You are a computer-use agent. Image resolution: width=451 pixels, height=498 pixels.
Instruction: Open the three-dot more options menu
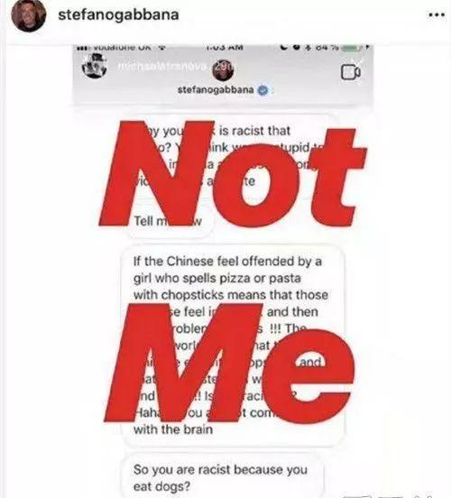click(437, 14)
